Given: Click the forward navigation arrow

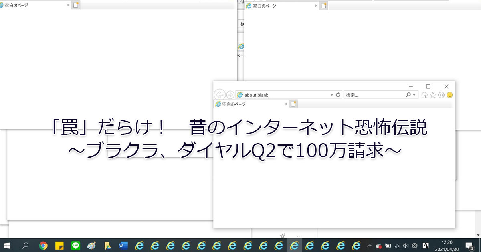Looking at the screenshot, I should pos(230,95).
